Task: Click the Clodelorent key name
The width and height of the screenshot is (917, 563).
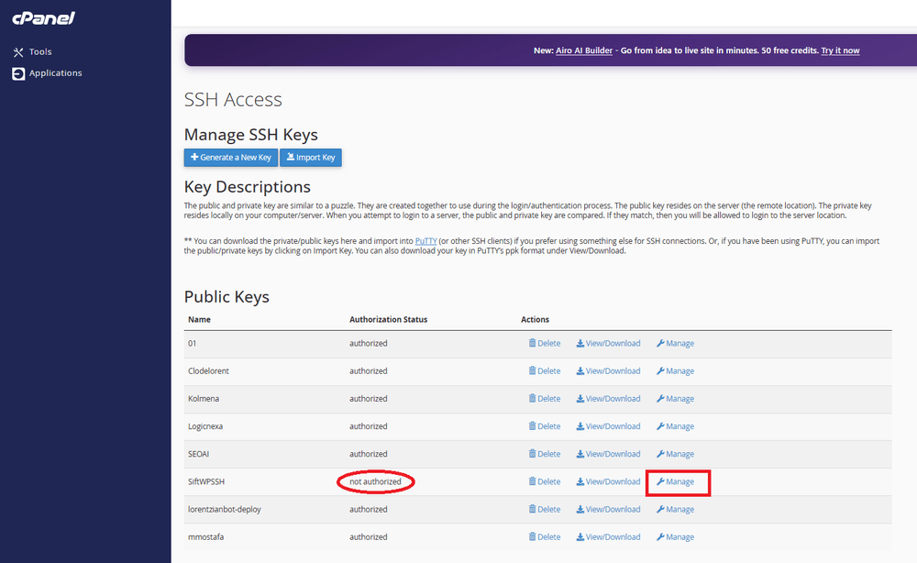Action: [x=208, y=370]
